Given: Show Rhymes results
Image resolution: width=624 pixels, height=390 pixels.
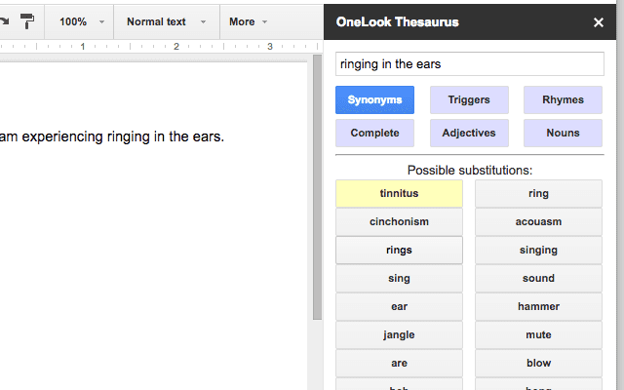Looking at the screenshot, I should 563,99.
